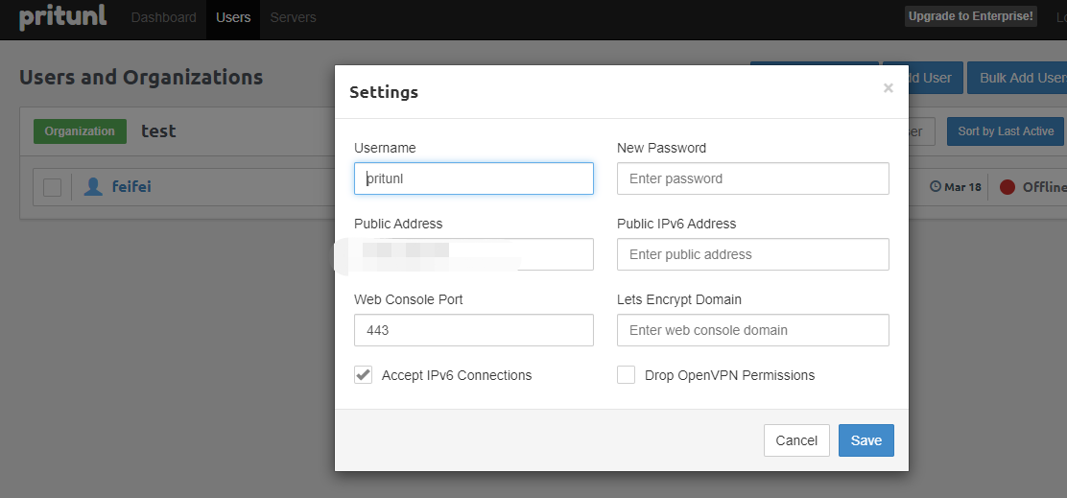The height and width of the screenshot is (498, 1067).
Task: Open the Dashboard tab
Action: coord(163,17)
